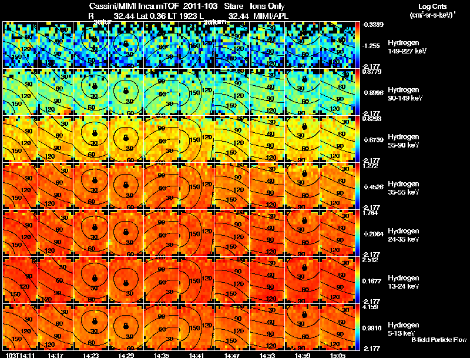
Task: Click the color bar for 24-35 keV row
Action: pyautogui.click(x=358, y=233)
